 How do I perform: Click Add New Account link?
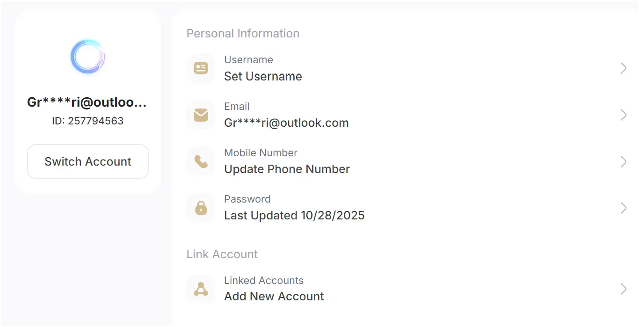[274, 297]
